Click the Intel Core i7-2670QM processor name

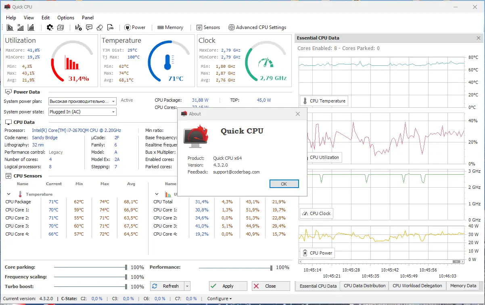click(x=76, y=130)
